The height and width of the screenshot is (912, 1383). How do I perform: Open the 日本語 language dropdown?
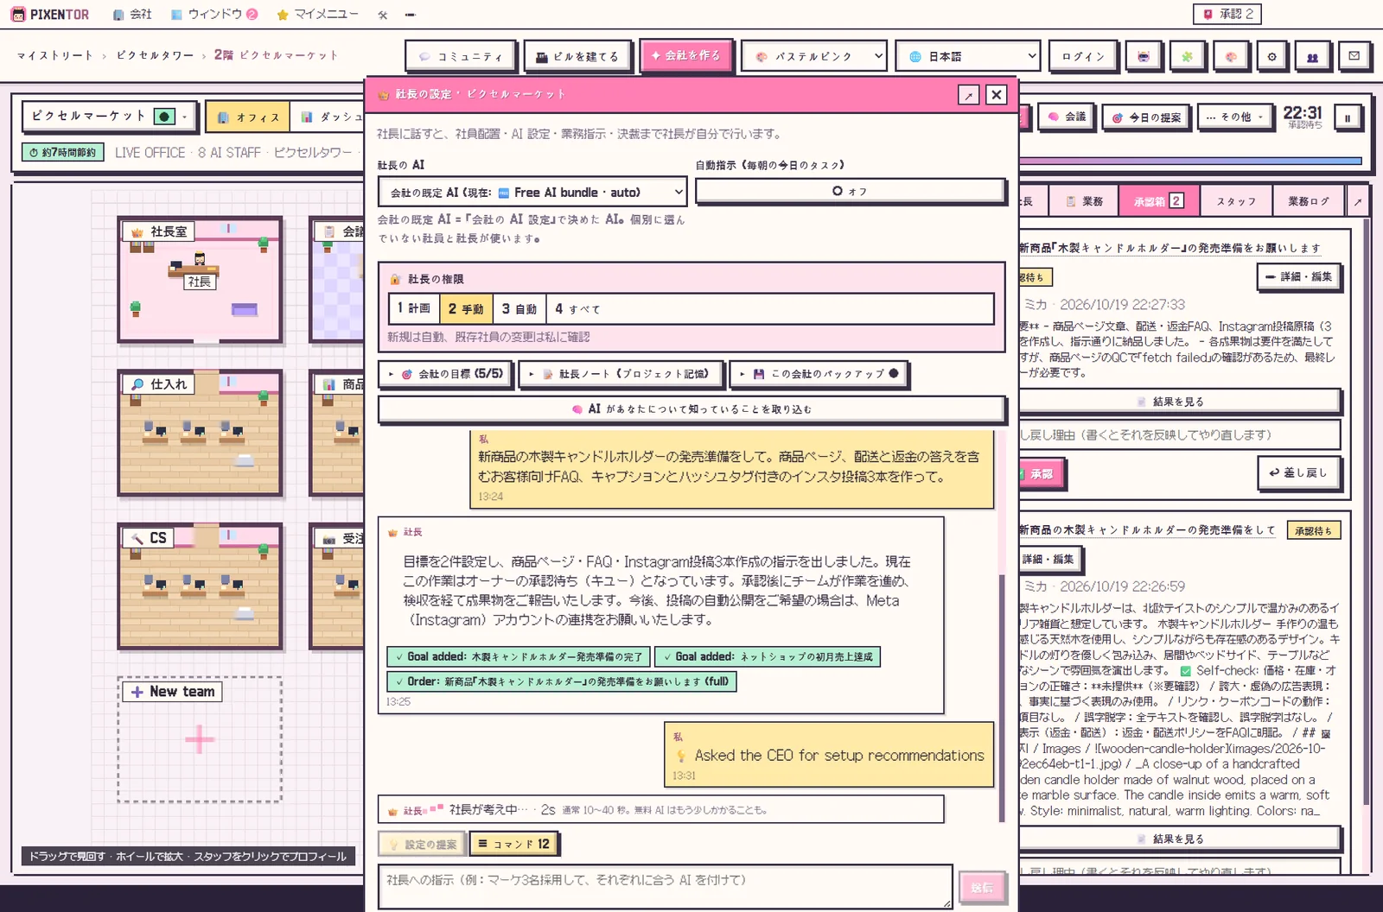967,56
